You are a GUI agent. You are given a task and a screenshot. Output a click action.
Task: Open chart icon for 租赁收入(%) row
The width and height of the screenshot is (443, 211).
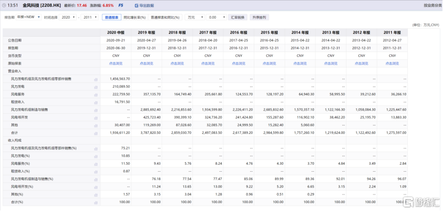96,172
